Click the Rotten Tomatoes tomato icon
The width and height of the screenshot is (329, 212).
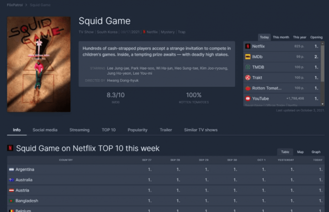coord(248,88)
